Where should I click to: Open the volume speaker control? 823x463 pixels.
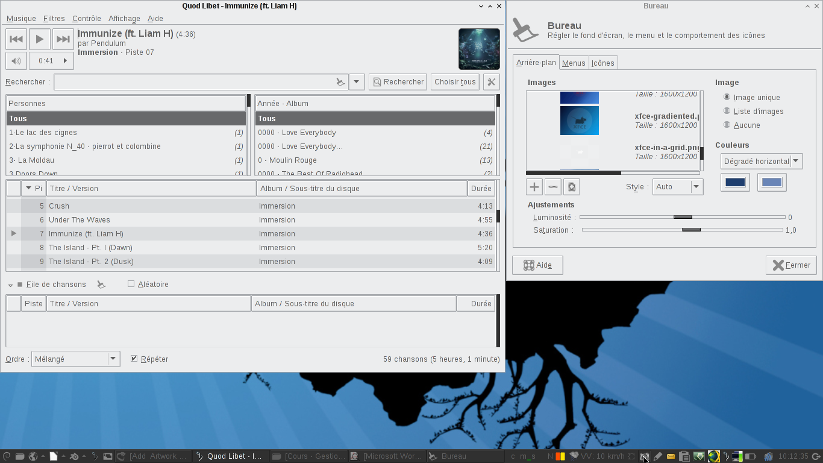point(16,60)
